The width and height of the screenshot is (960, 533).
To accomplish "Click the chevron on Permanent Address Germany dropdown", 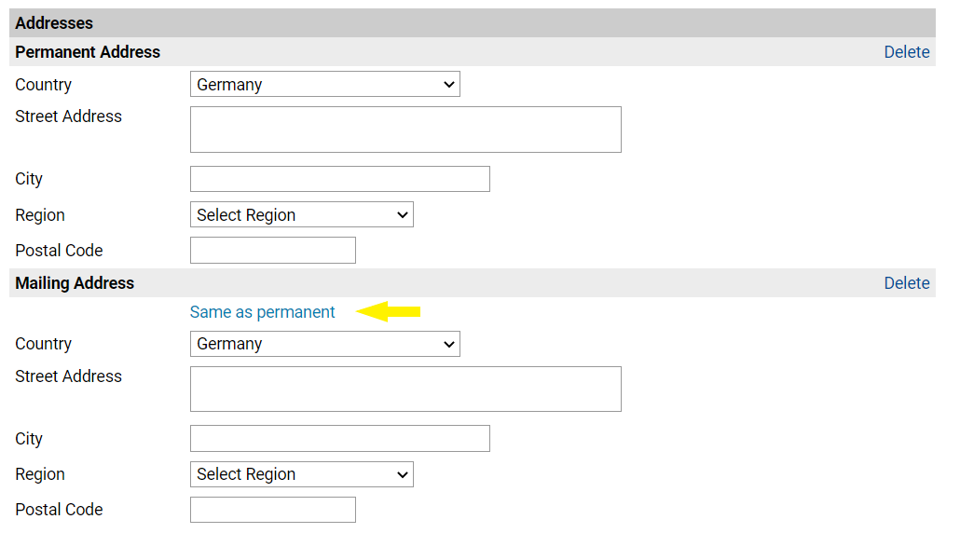I will tap(448, 85).
